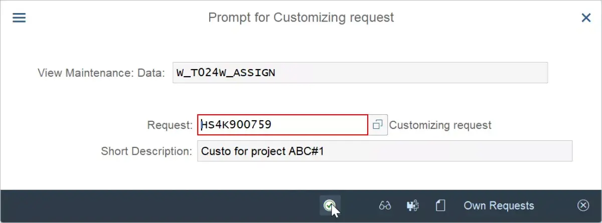
Task: Click the puzzle-piece icon in footer
Action: click(x=413, y=205)
